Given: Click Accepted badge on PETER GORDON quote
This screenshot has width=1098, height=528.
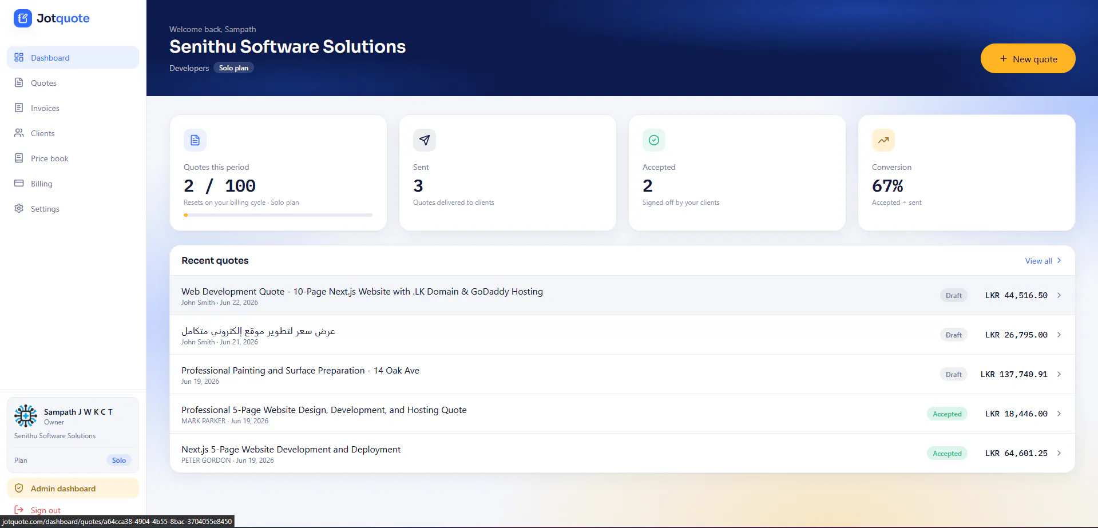Looking at the screenshot, I should pyautogui.click(x=947, y=453).
